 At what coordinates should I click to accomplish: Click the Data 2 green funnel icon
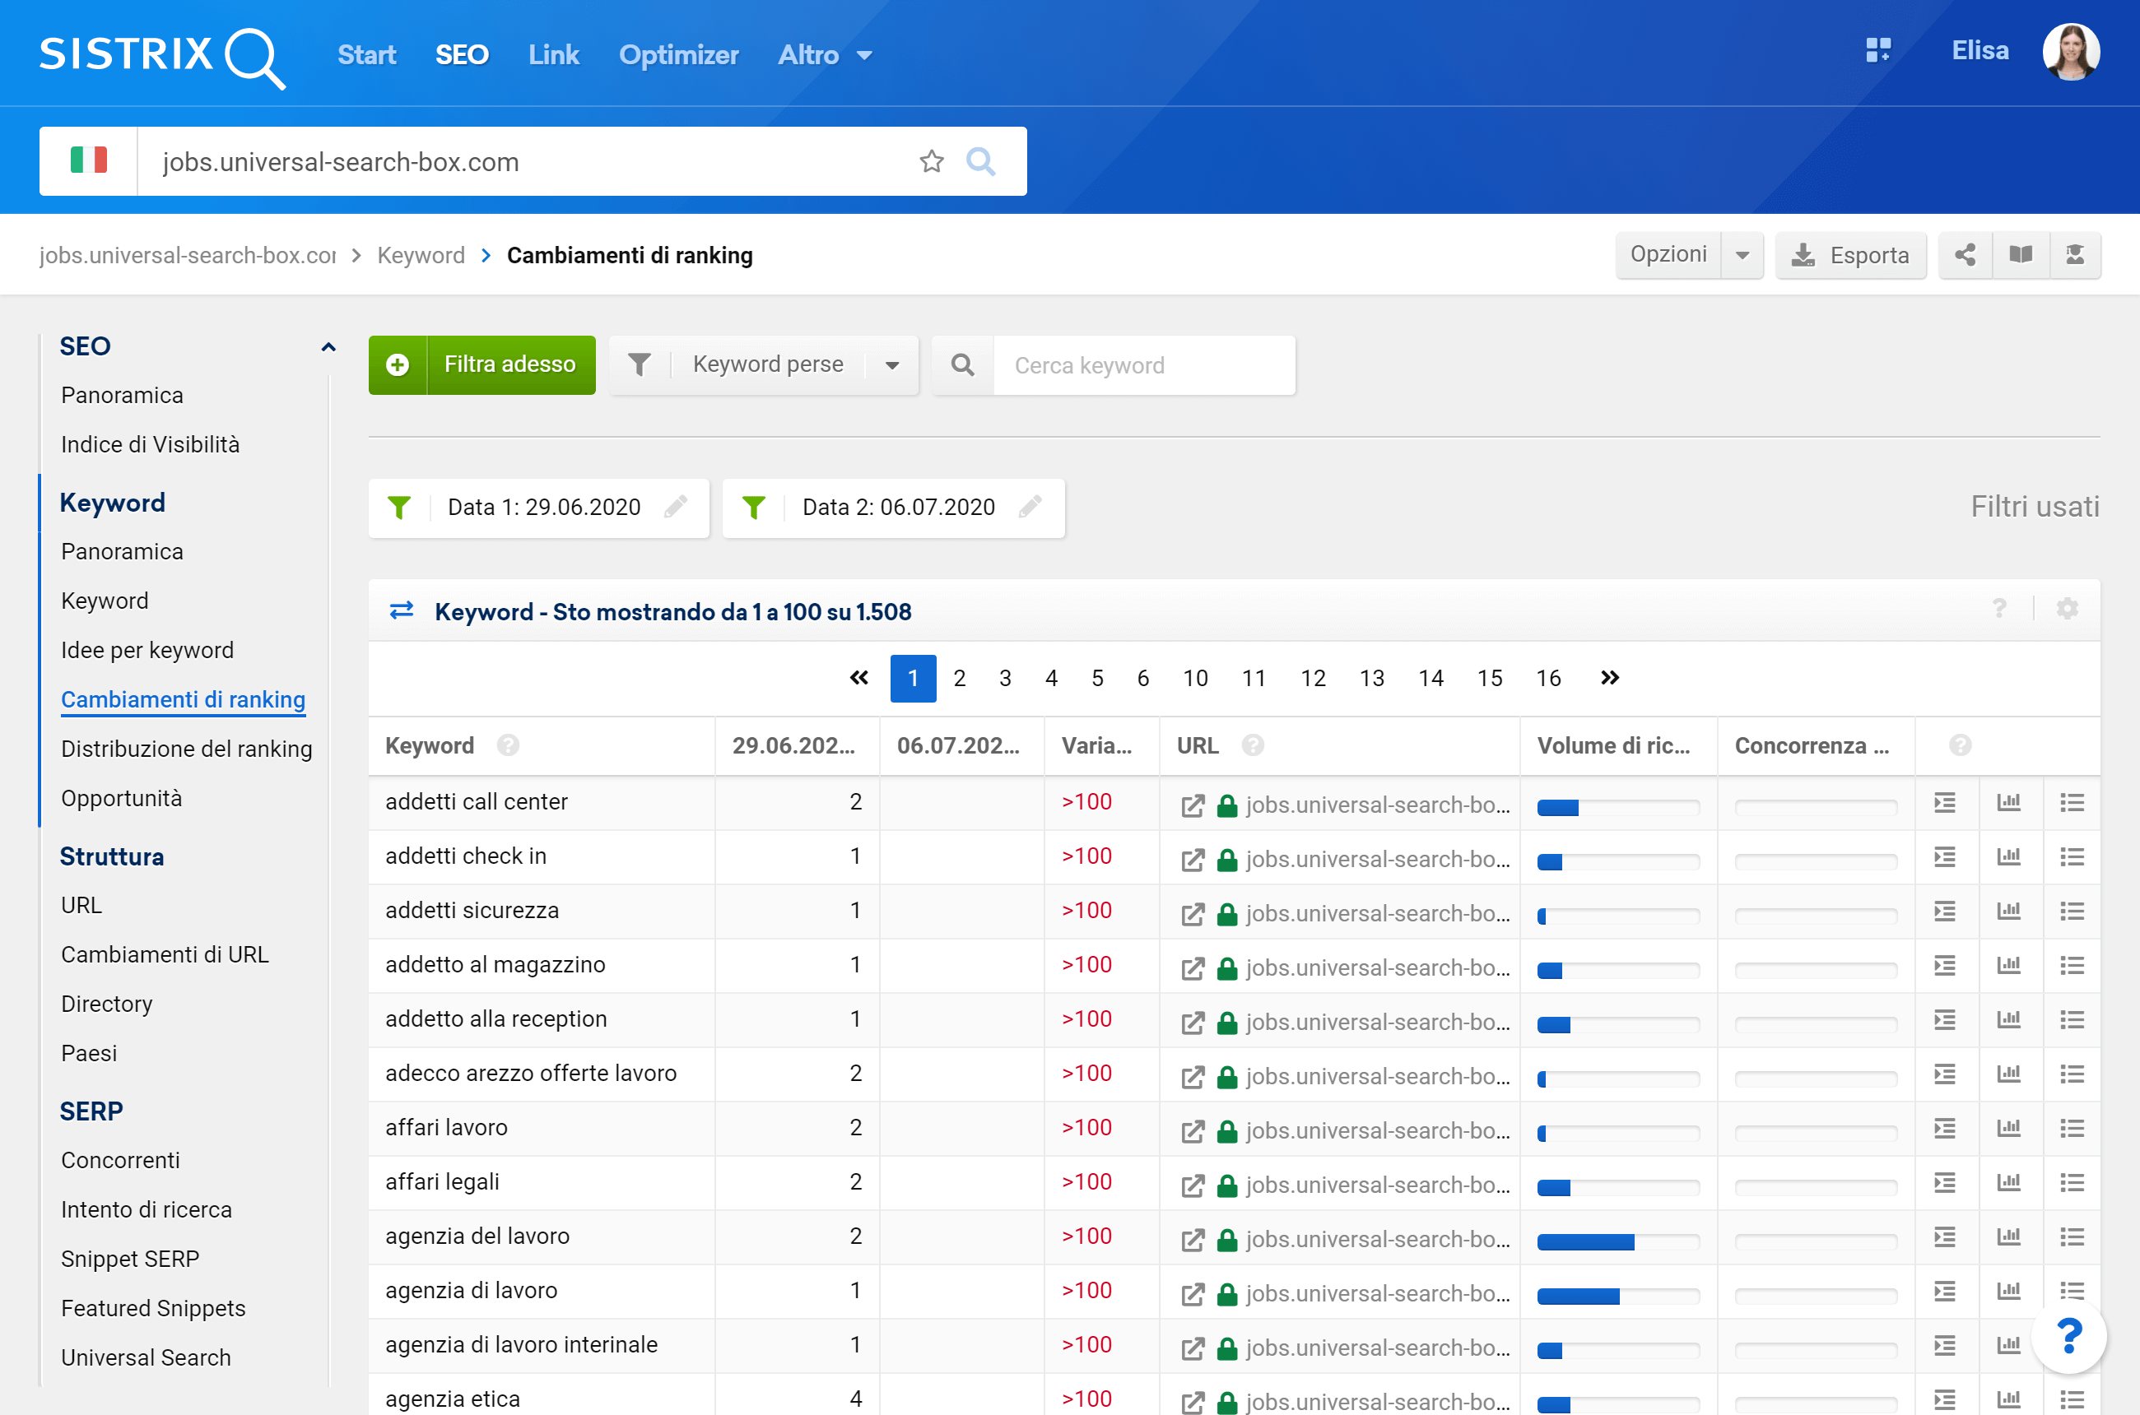(753, 507)
